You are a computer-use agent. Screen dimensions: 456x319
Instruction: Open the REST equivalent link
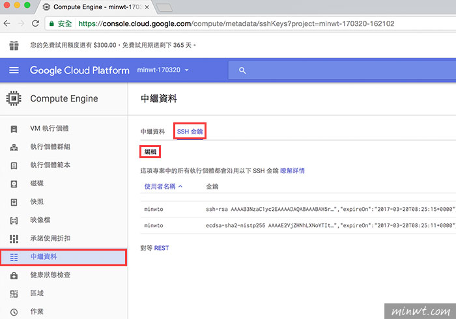(162, 248)
